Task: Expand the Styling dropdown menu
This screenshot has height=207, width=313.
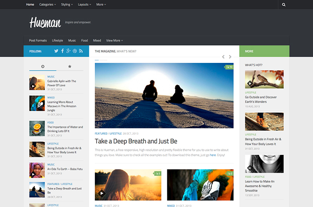Action: click(67, 4)
